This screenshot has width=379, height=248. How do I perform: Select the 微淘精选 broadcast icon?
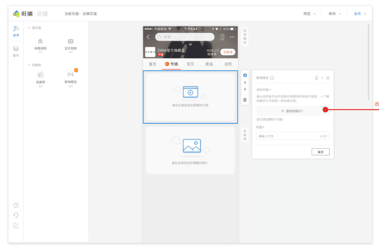71,74
